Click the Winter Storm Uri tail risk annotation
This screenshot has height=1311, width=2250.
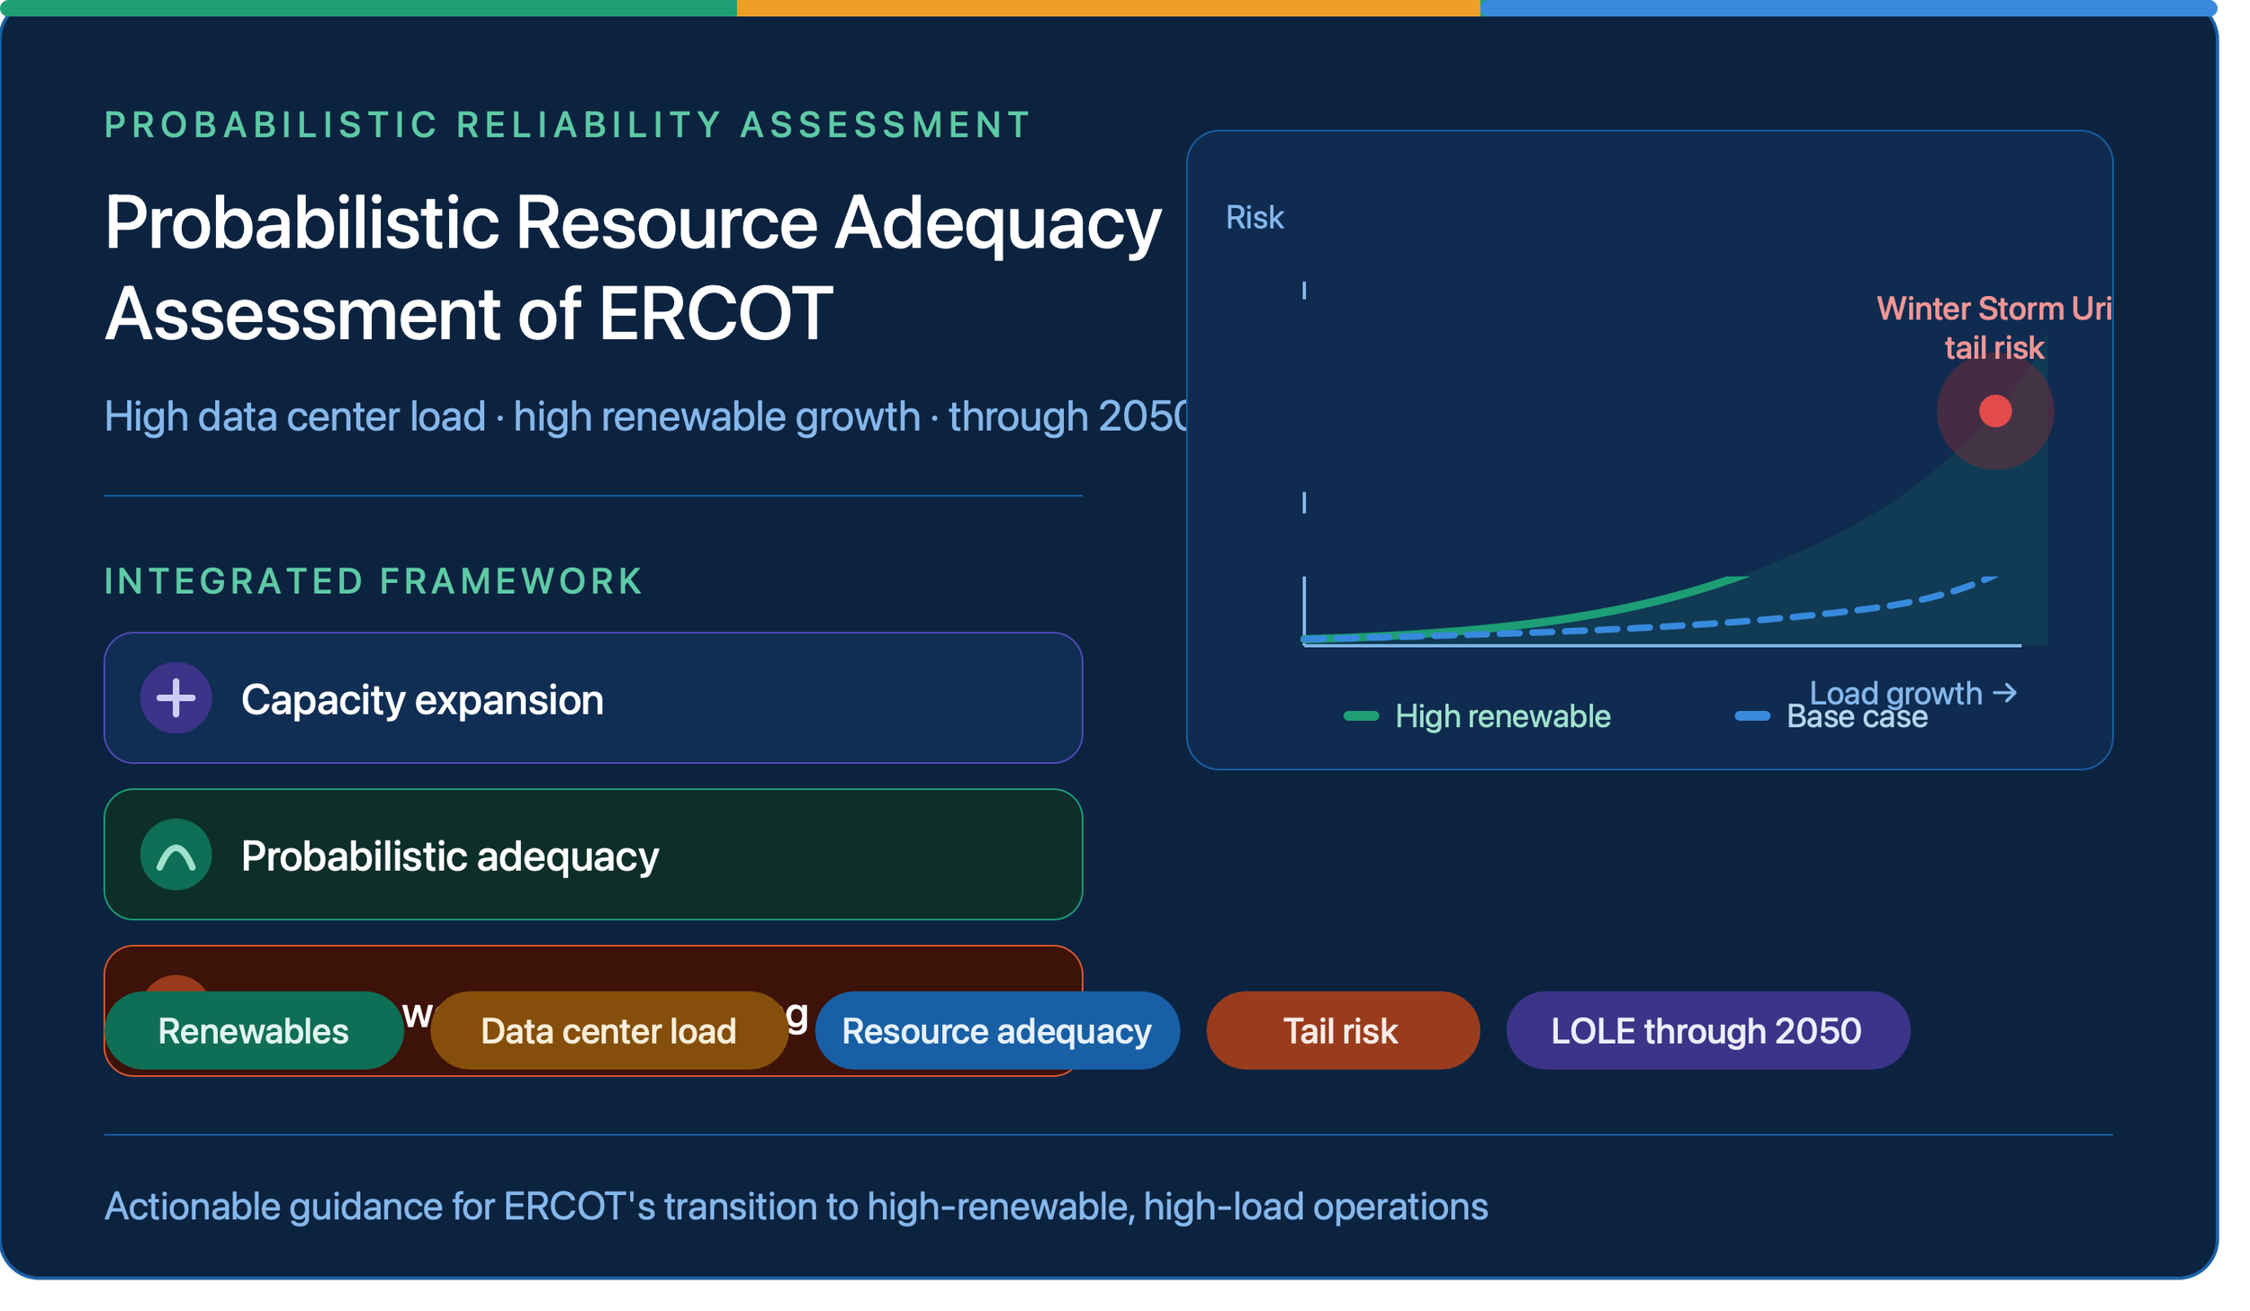pos(1993,328)
